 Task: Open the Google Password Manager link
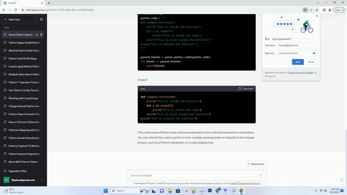[300, 73]
